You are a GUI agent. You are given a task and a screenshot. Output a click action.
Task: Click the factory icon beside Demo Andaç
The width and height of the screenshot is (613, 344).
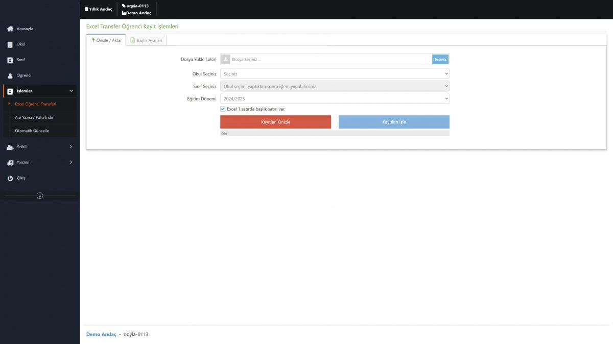tap(124, 13)
